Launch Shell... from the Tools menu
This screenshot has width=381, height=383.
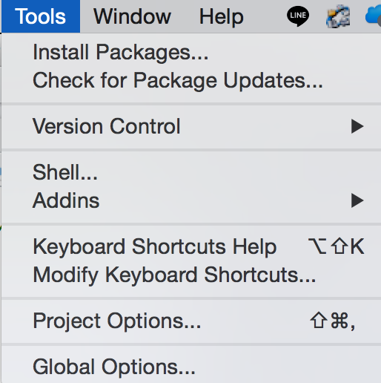(191, 172)
